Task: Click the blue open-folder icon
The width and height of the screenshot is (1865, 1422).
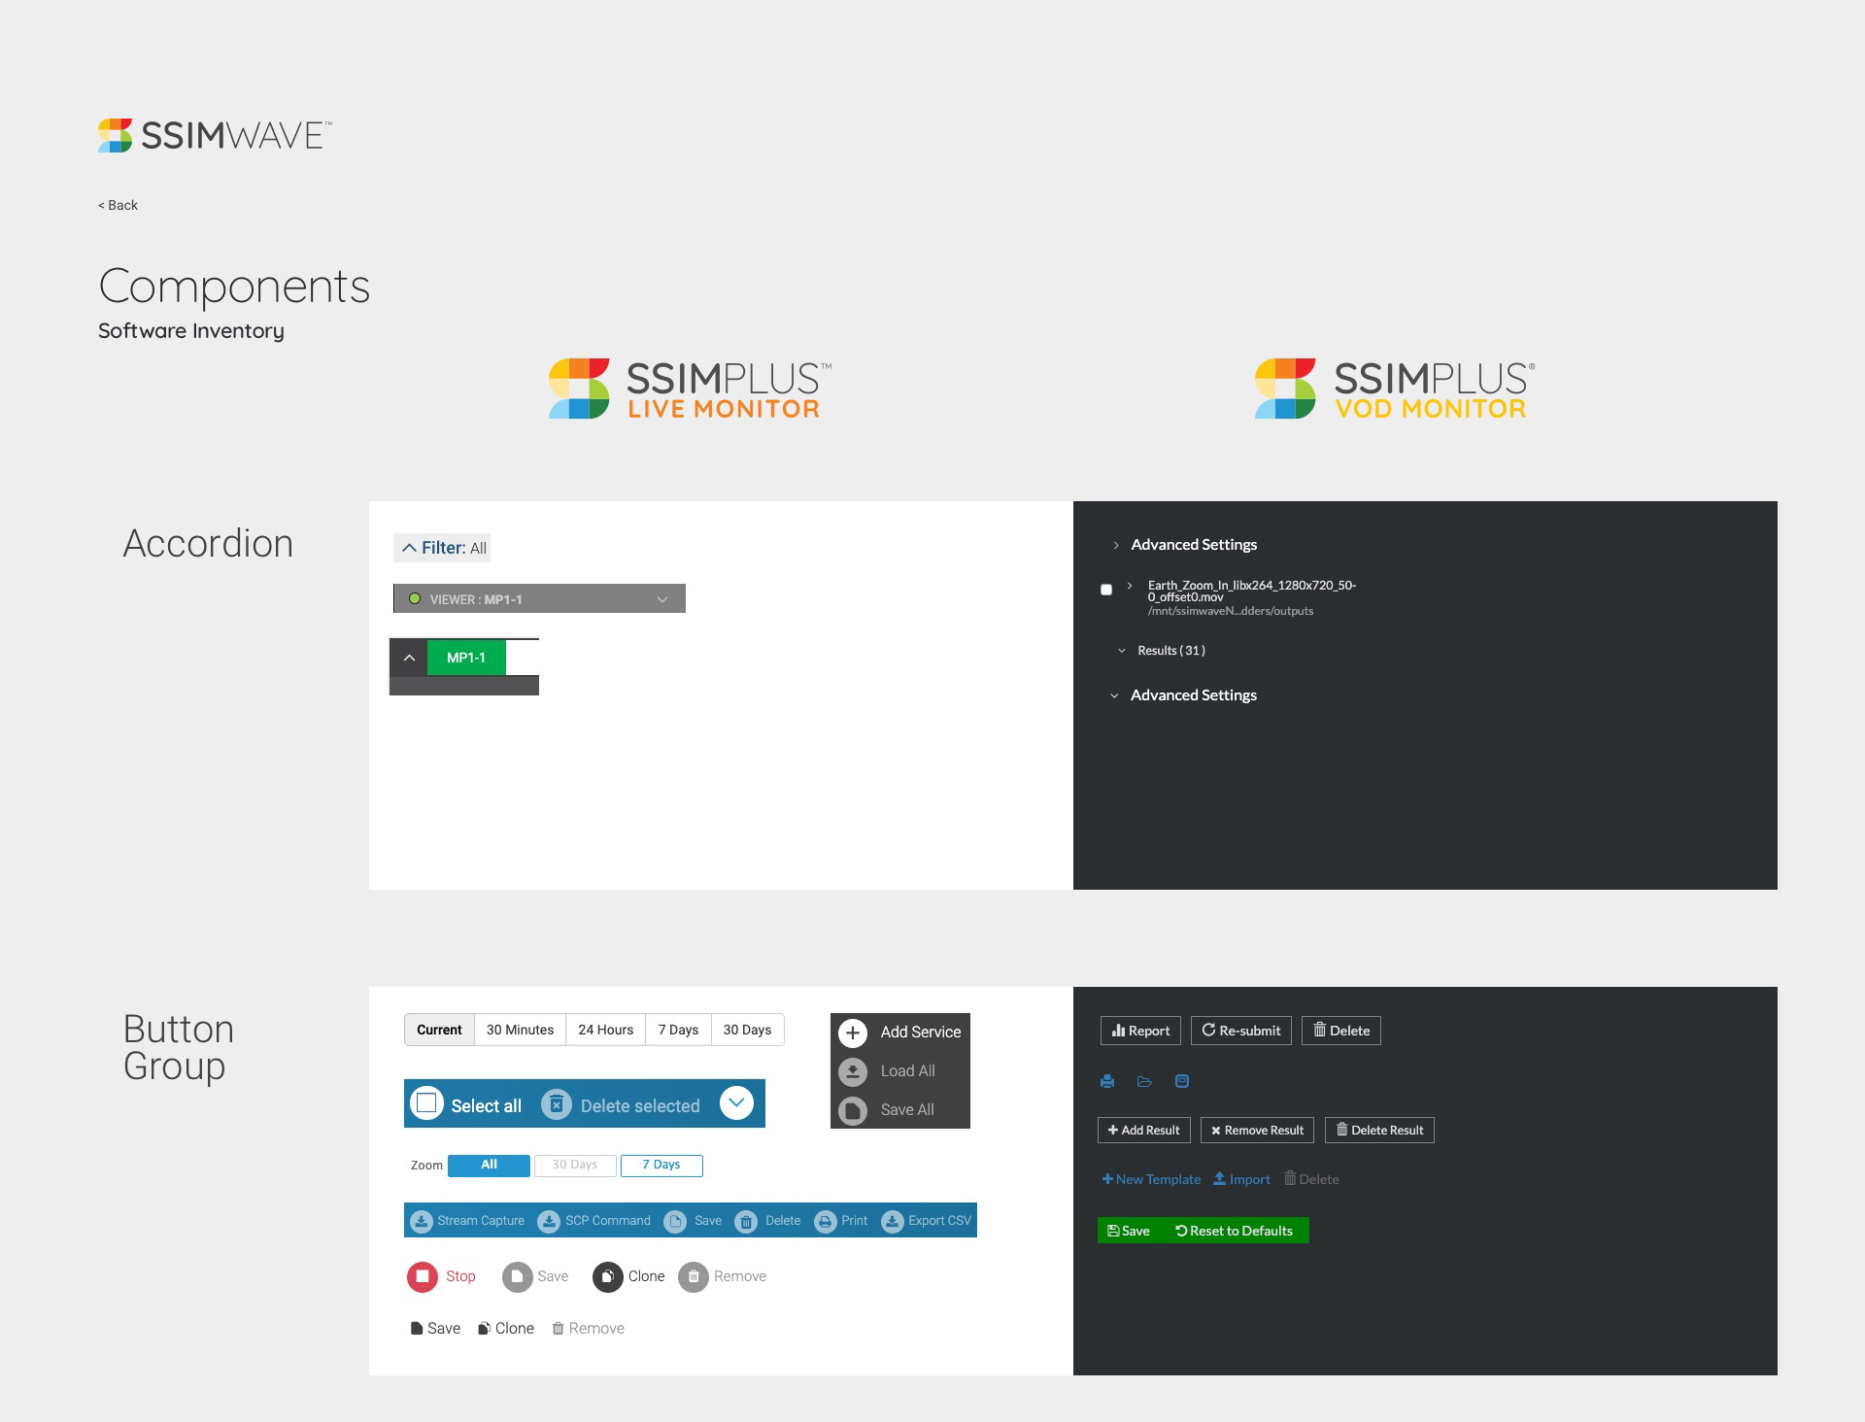Action: [x=1144, y=1081]
